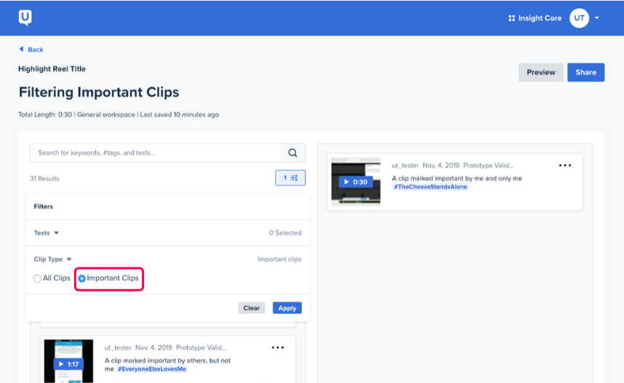The width and height of the screenshot is (624, 383).
Task: Open the UT user avatar
Action: (x=579, y=18)
